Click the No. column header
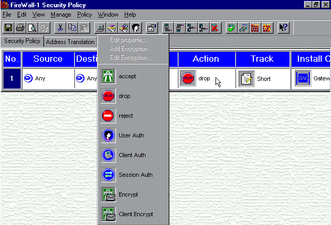331x225 pixels. click(12, 59)
